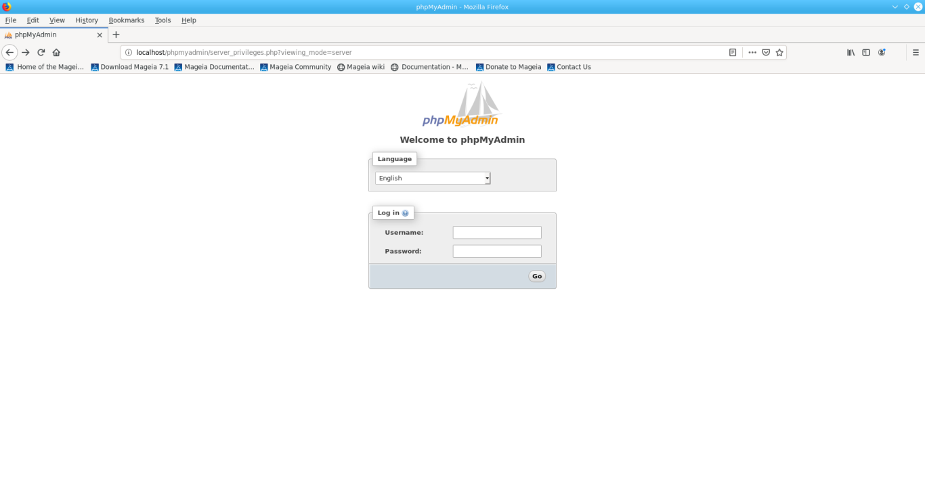The height and width of the screenshot is (502, 925).
Task: Open Firefox account icon
Action: click(x=882, y=52)
